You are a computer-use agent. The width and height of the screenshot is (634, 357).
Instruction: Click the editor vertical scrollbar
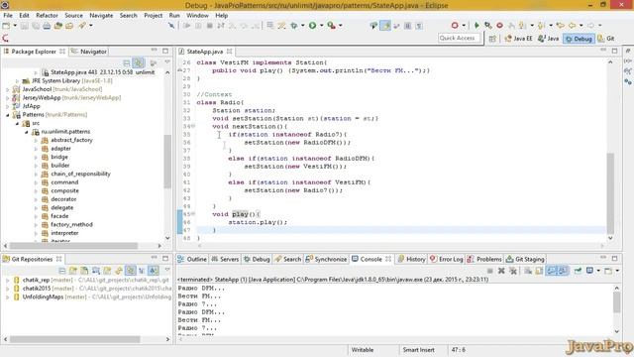610,193
